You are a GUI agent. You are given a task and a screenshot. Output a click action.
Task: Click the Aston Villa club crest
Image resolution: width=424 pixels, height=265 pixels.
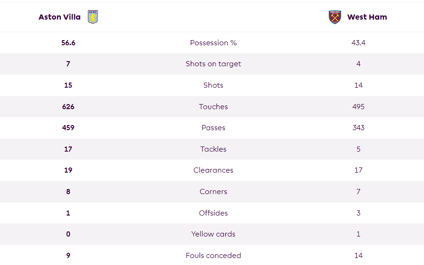coord(93,17)
